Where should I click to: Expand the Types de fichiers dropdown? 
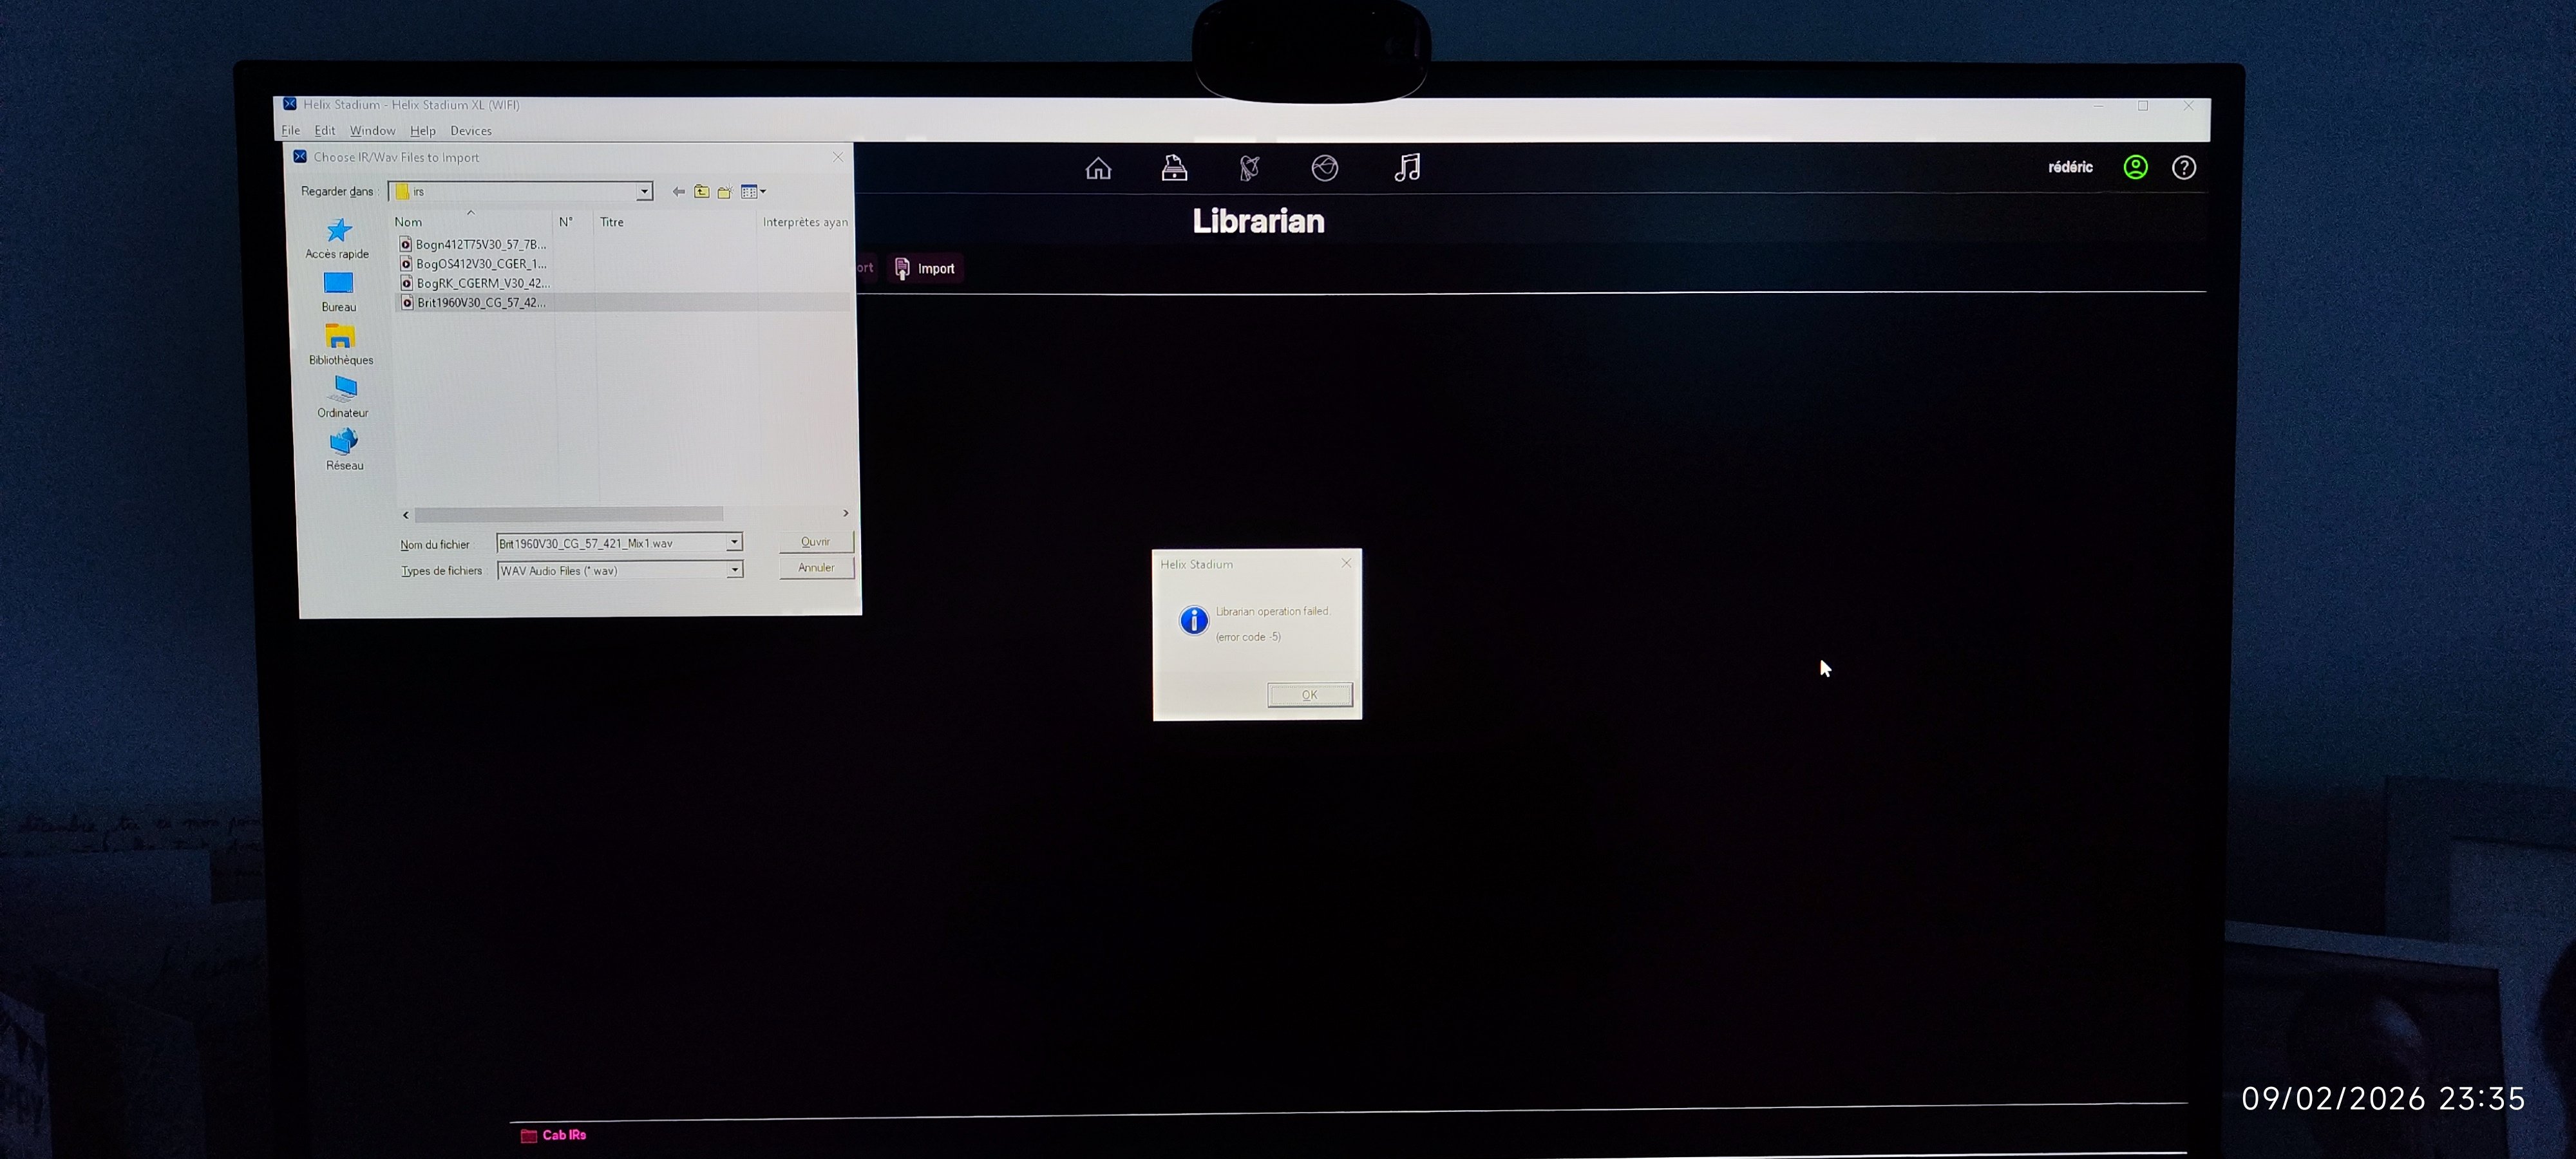(x=734, y=570)
